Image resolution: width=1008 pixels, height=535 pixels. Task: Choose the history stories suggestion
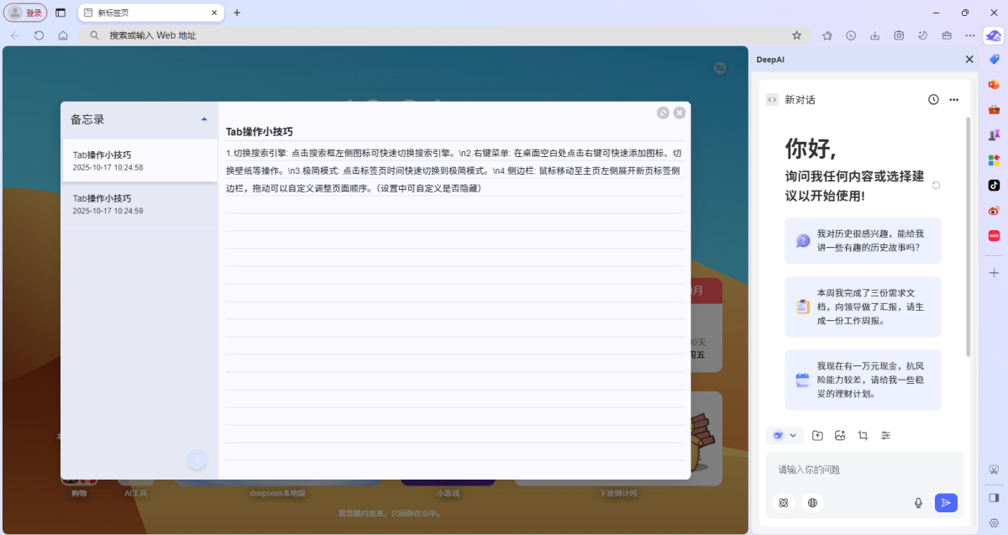pyautogui.click(x=863, y=241)
